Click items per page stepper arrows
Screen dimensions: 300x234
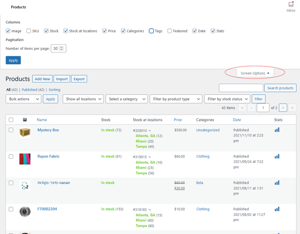(x=61, y=48)
